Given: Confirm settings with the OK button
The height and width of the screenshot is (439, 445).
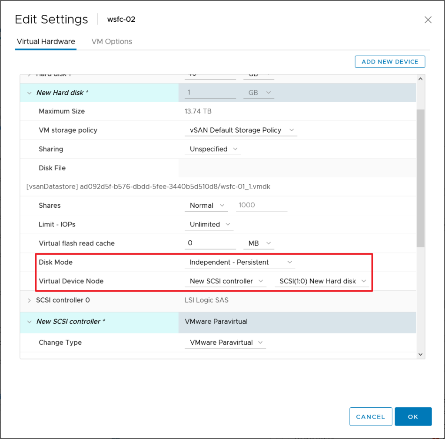Looking at the screenshot, I should tap(413, 416).
